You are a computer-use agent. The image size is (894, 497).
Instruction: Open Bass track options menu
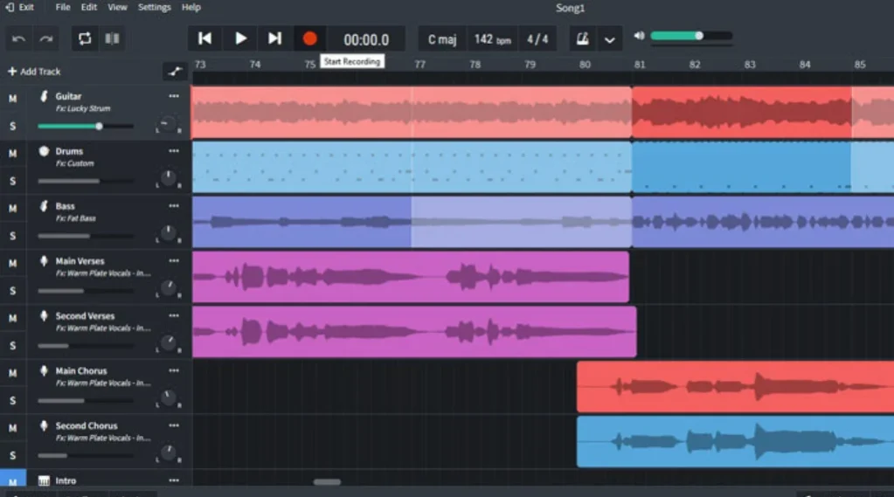coord(174,206)
